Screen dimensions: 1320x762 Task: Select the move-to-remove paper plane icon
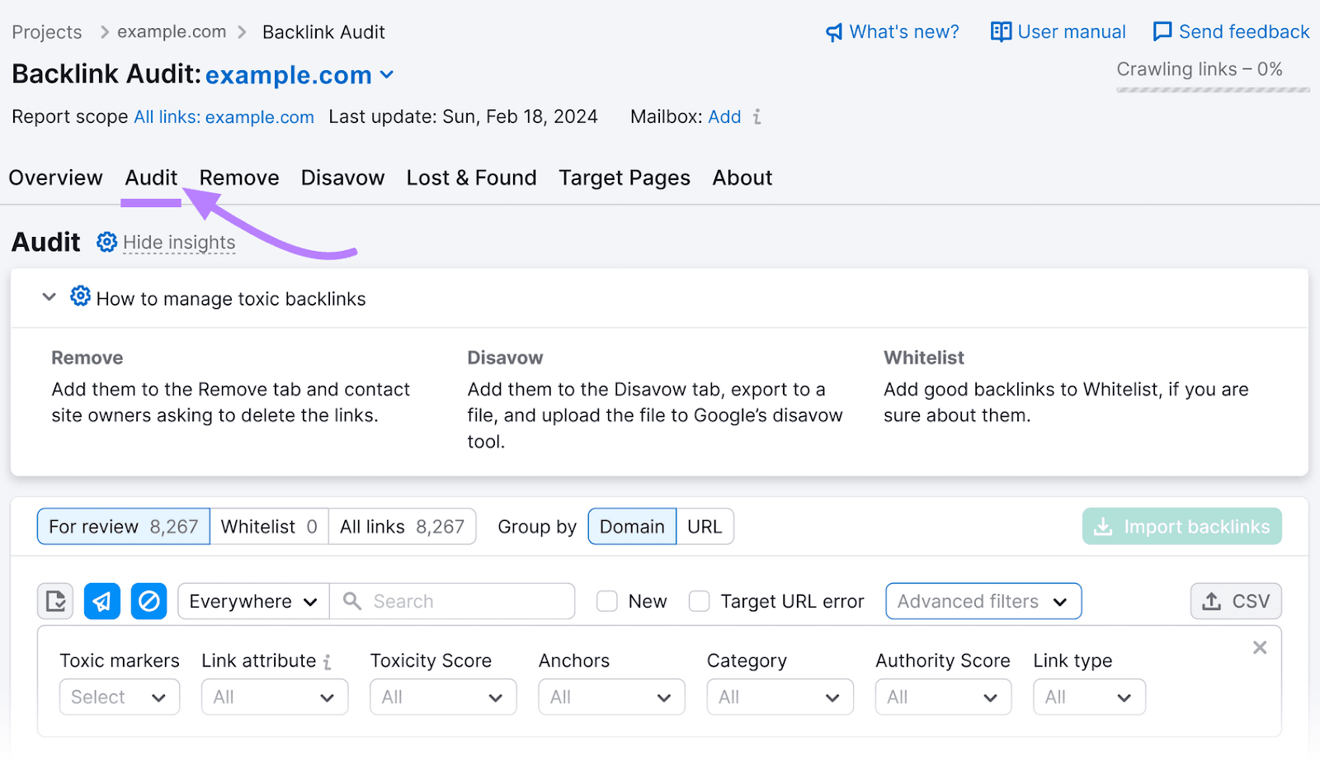(x=101, y=601)
